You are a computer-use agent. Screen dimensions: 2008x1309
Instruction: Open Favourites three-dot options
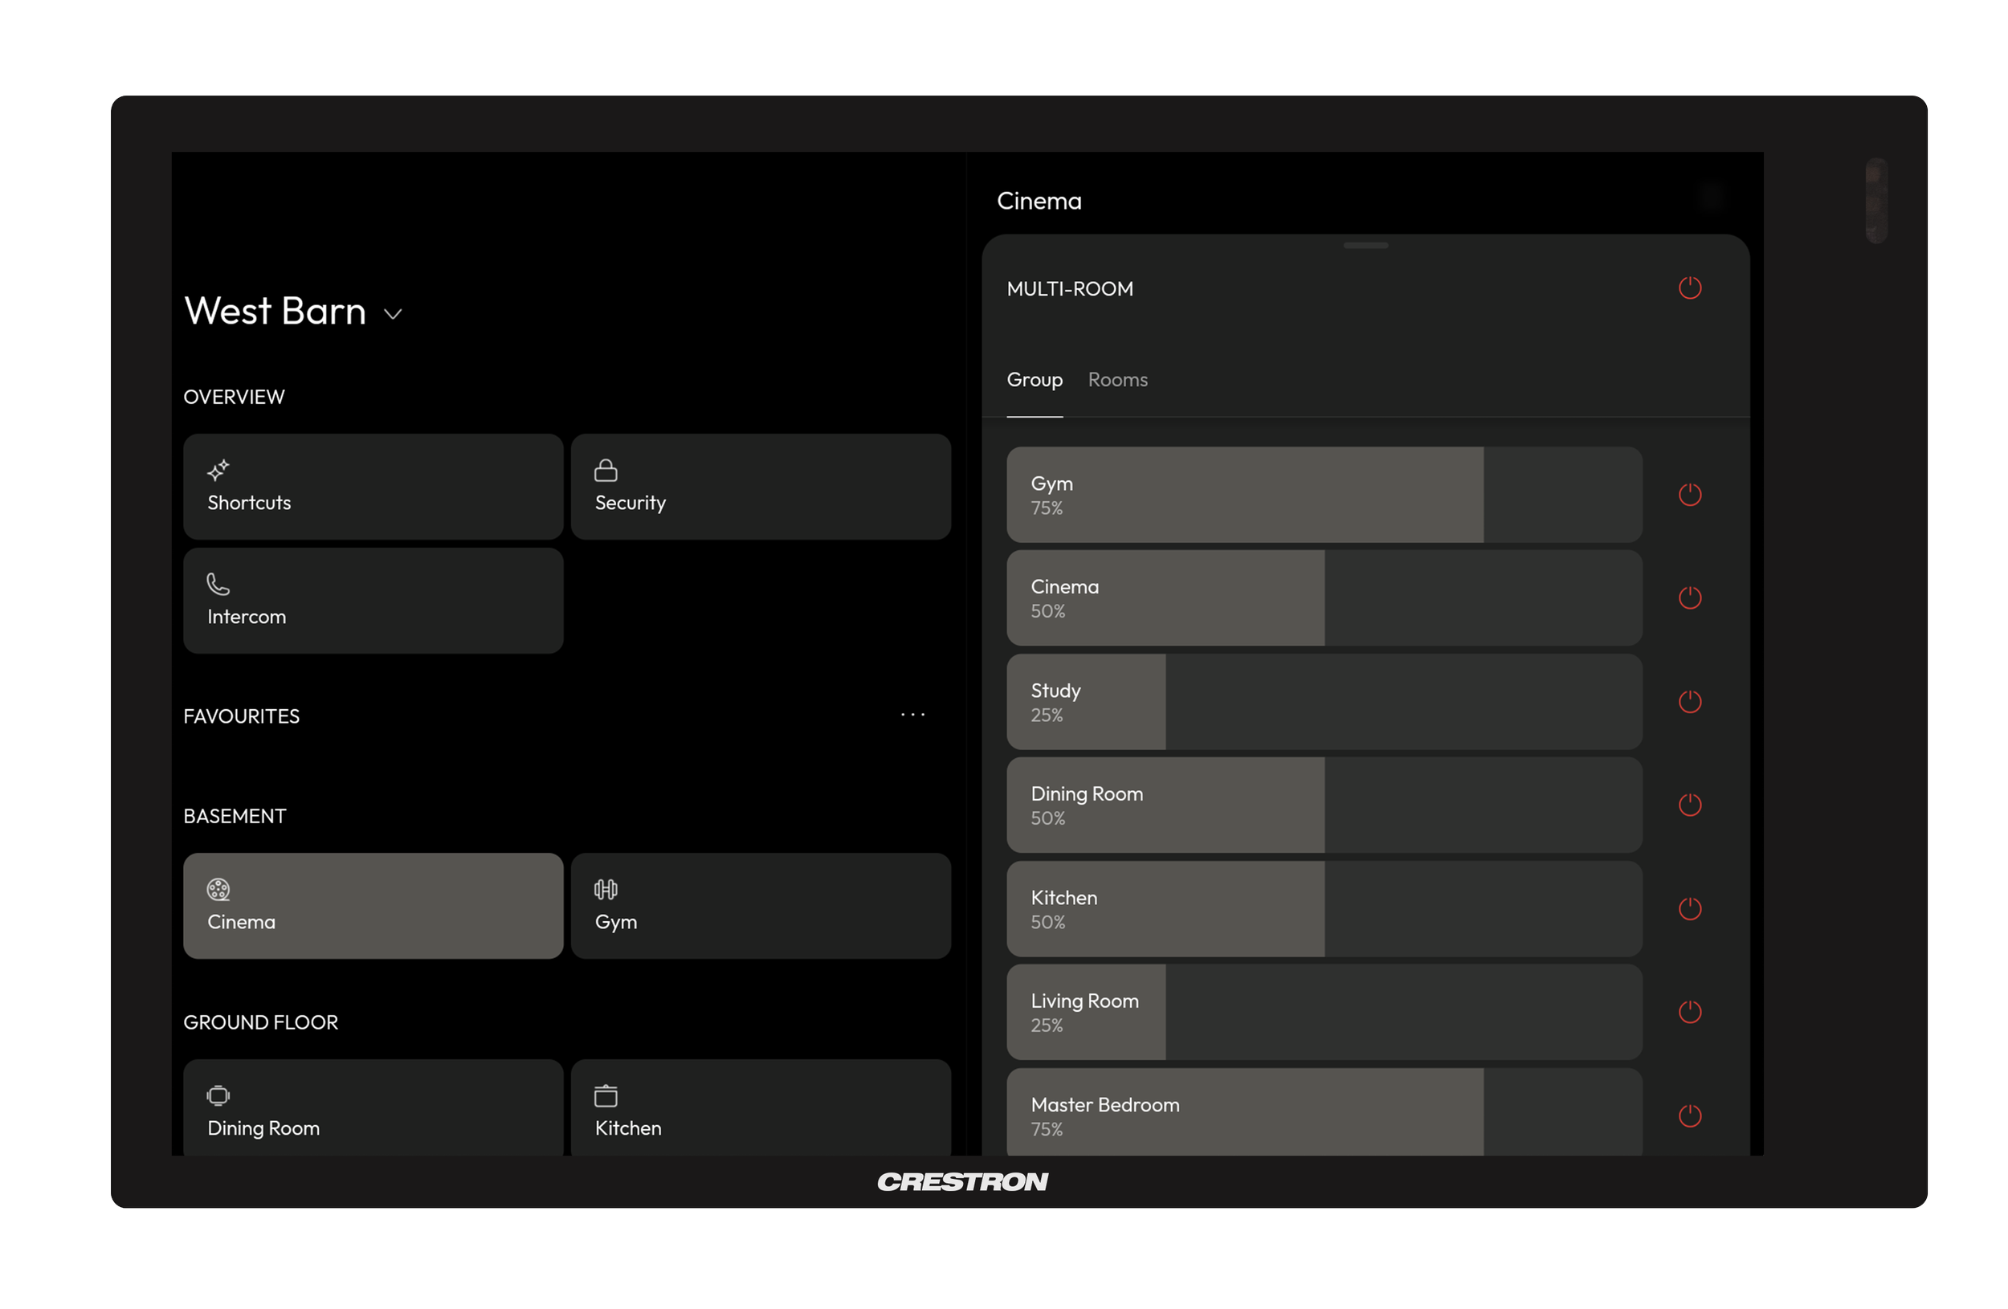coord(912,715)
